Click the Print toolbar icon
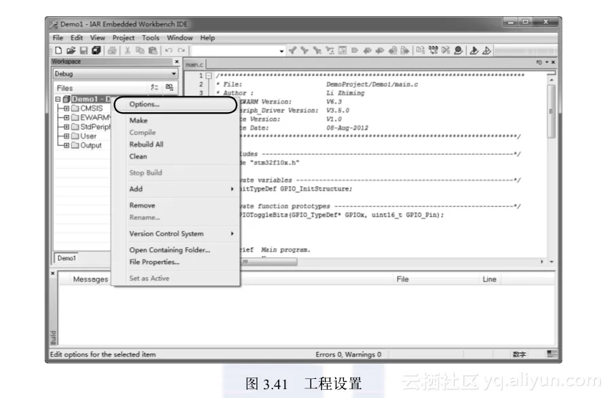The height and width of the screenshot is (398, 609). click(x=112, y=50)
